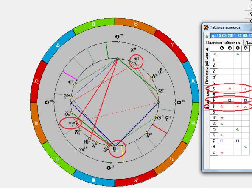
Task: Click the Neptune glyph at chart bottom
Action: (x=115, y=150)
